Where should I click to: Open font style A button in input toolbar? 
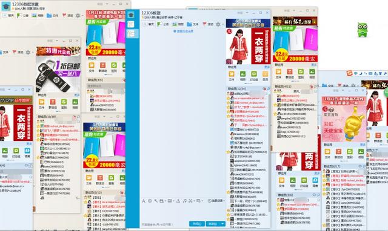(x=144, y=201)
